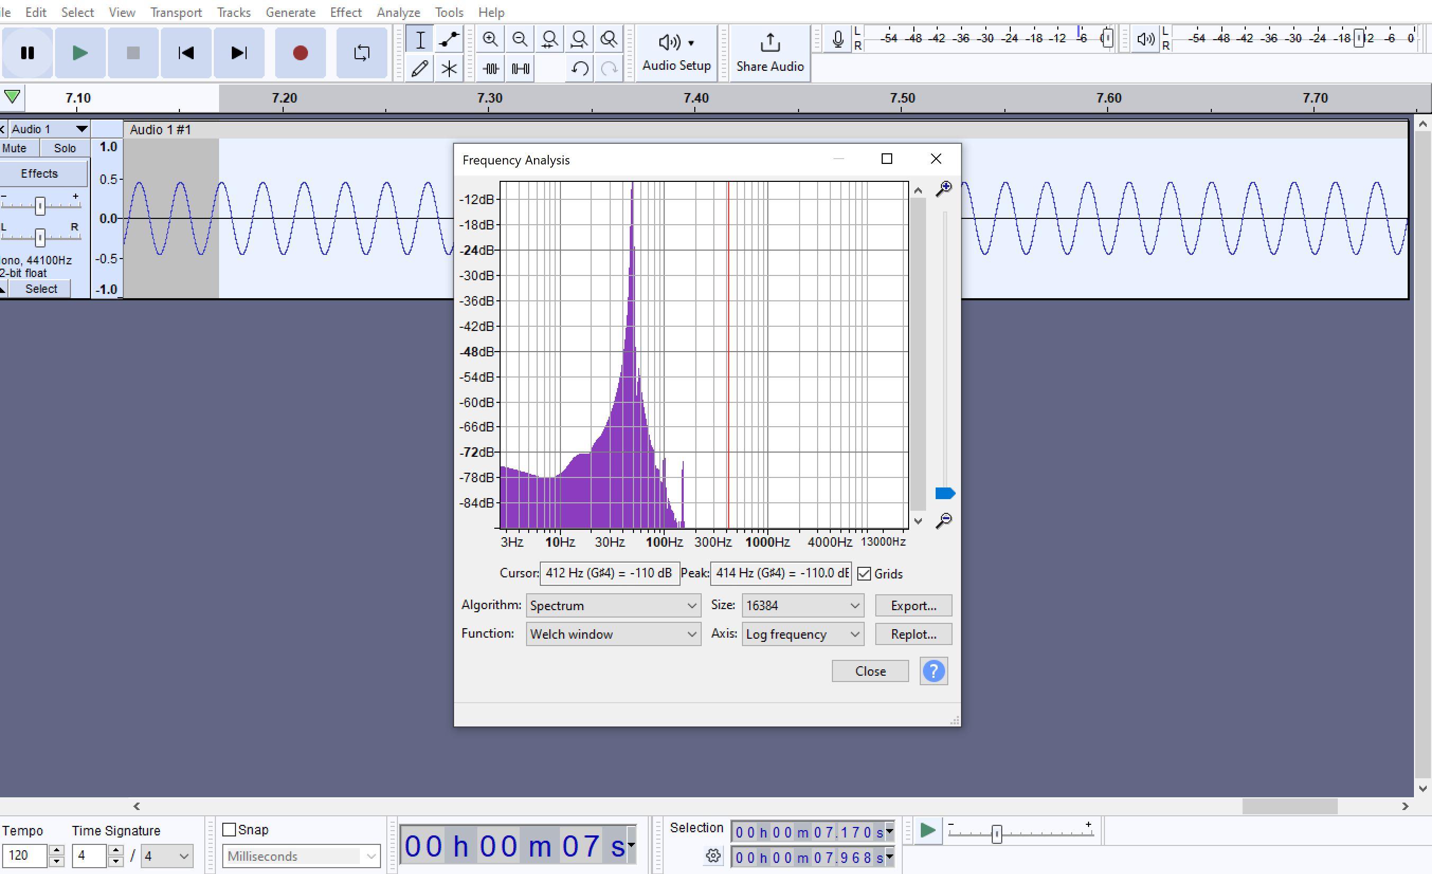Skip to project end
1432x874 pixels.
click(x=239, y=53)
